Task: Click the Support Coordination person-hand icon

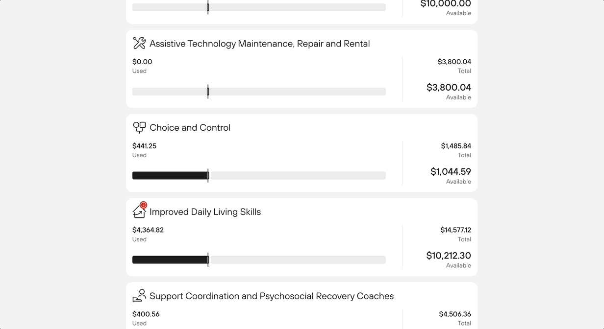Action: 139,296
